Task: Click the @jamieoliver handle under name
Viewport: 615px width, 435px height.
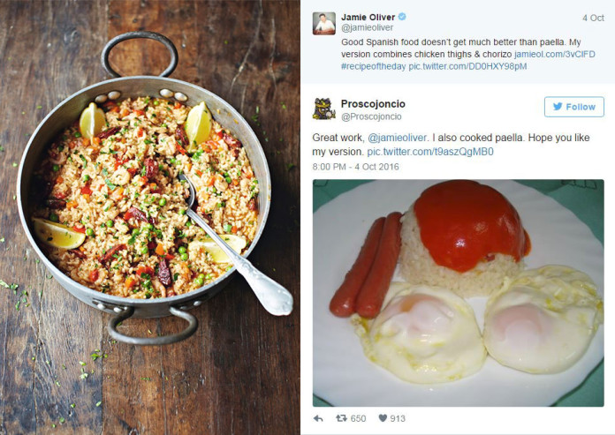Action: [x=367, y=28]
